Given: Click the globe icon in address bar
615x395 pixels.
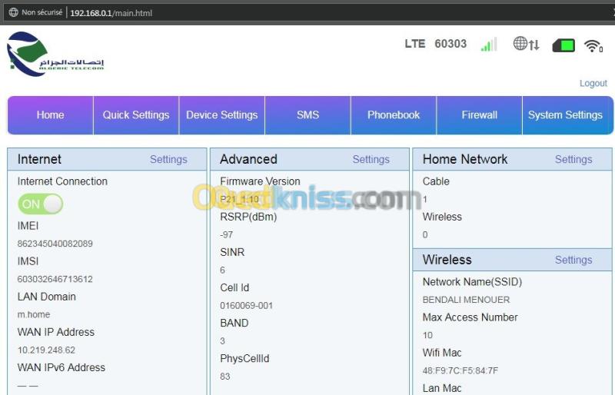Looking at the screenshot, I should 13,12.
